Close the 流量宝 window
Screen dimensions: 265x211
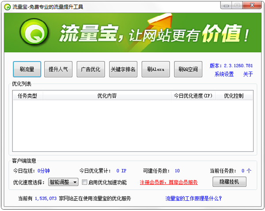pyautogui.click(x=252, y=5)
